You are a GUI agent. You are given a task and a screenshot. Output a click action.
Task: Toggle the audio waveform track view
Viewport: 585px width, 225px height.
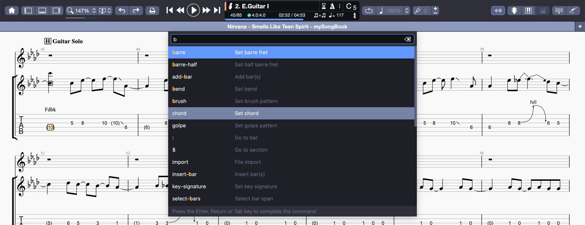click(498, 11)
